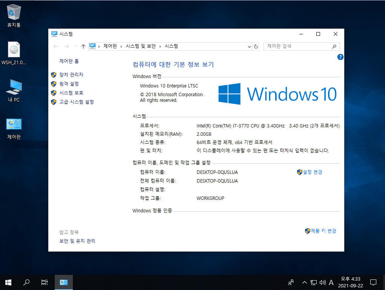Open the 휴지통 recycle bin desktop icon
The width and height of the screenshot is (385, 290).
coord(14,16)
